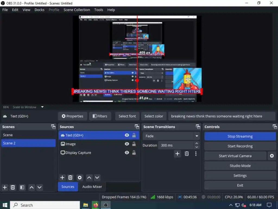Show hidden system tray icons
This screenshot has width=278, height=209.
[x=231, y=205]
